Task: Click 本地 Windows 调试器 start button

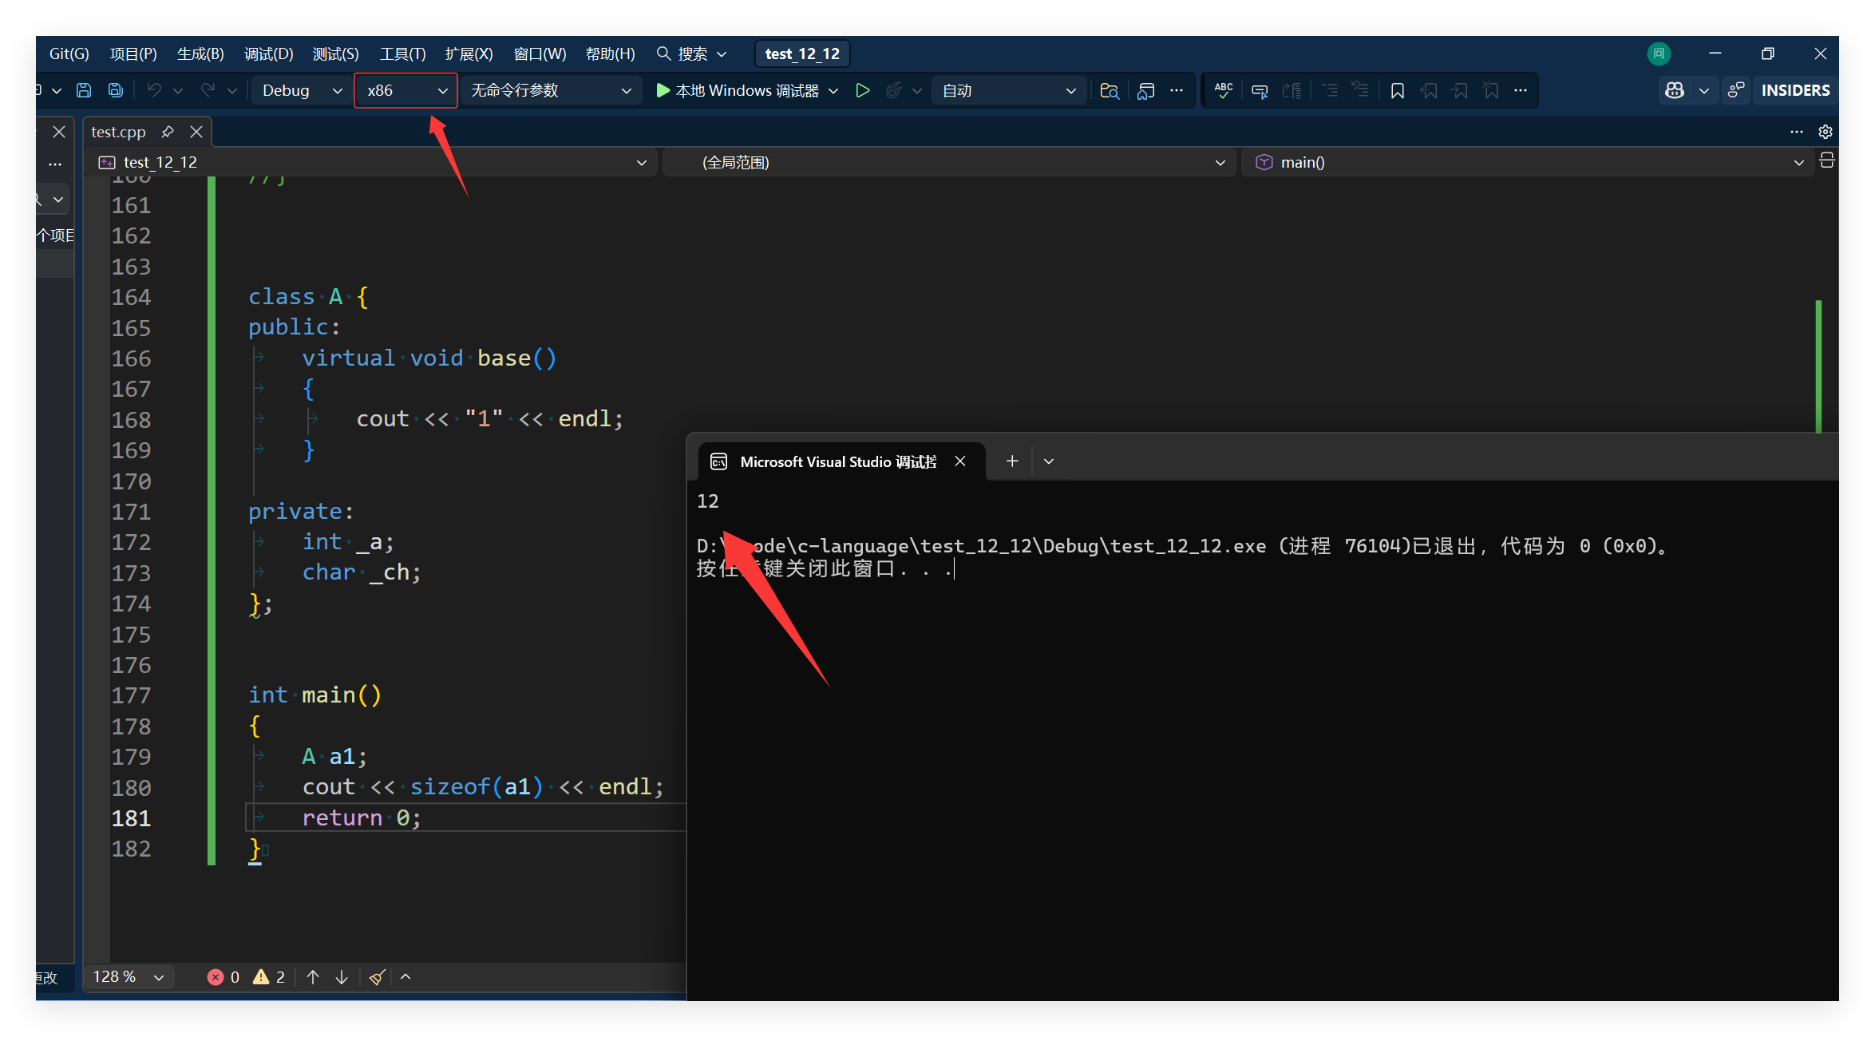Action: tap(738, 90)
